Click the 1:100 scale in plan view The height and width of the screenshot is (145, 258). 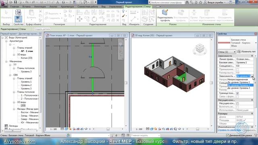tap(53, 129)
